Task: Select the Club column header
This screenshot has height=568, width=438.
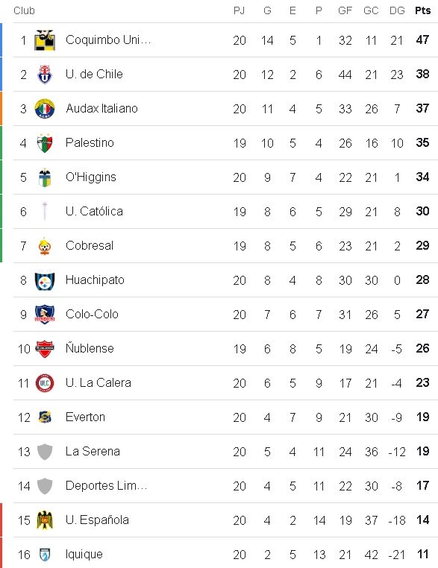Action: tap(24, 10)
